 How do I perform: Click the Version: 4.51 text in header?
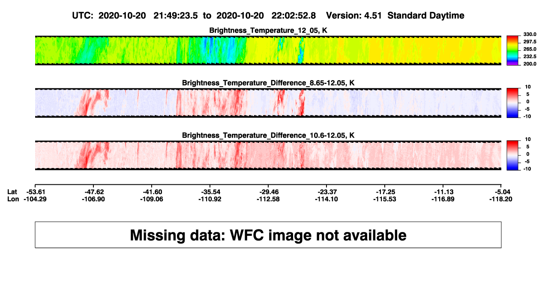coord(354,15)
